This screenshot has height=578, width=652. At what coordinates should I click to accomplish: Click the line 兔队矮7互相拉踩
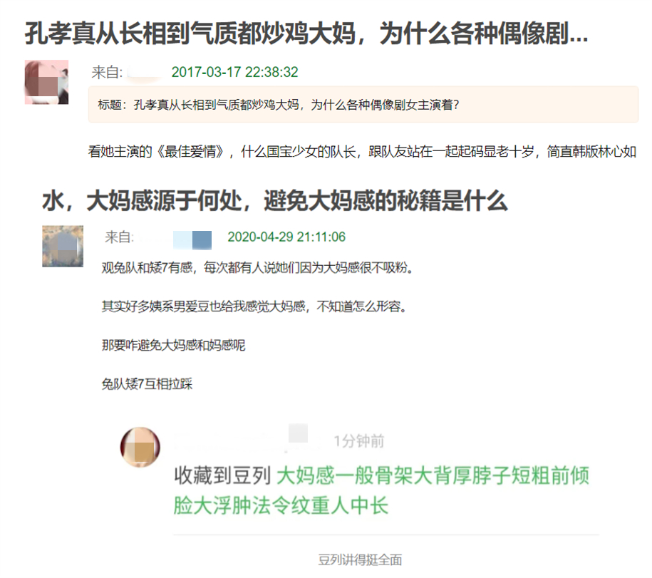(x=148, y=384)
